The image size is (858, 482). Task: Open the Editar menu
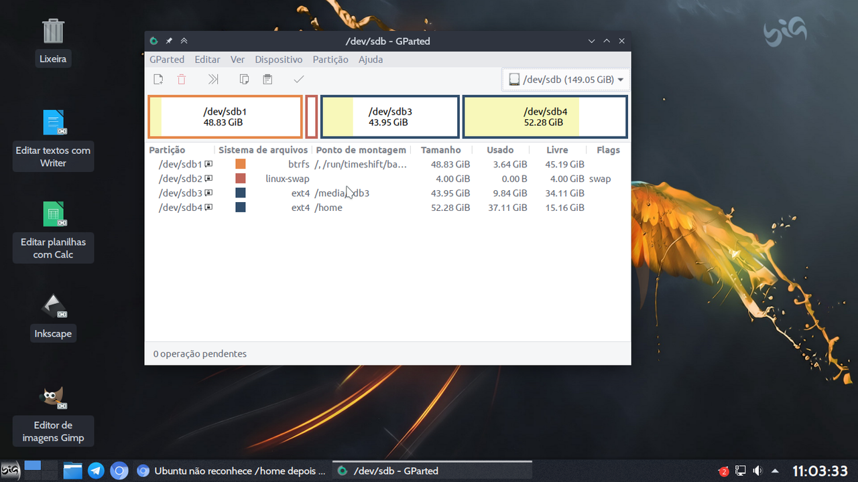click(207, 60)
